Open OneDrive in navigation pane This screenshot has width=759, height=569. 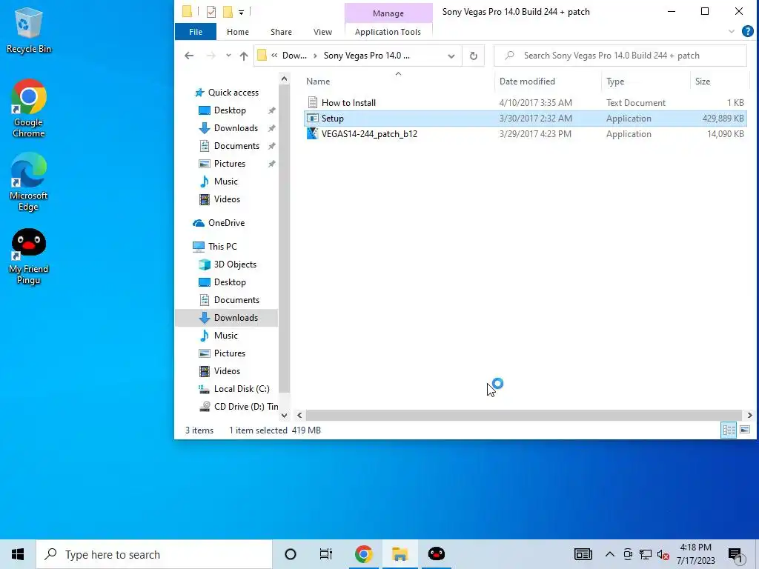(x=226, y=223)
